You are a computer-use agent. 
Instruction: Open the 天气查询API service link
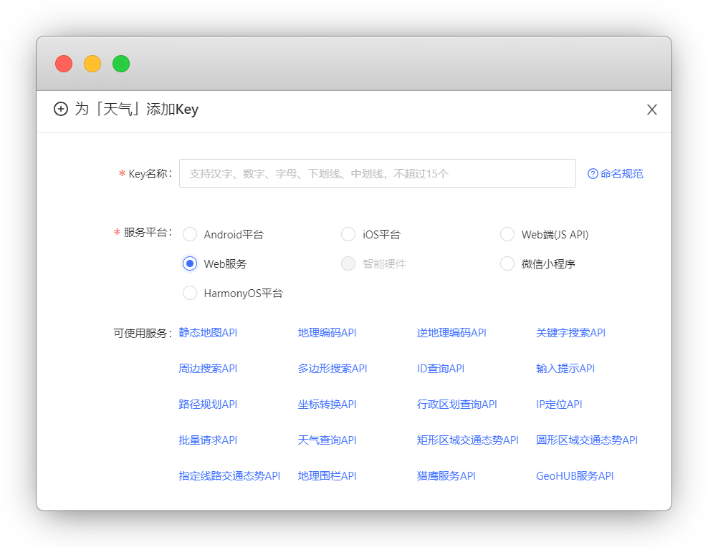pos(327,440)
